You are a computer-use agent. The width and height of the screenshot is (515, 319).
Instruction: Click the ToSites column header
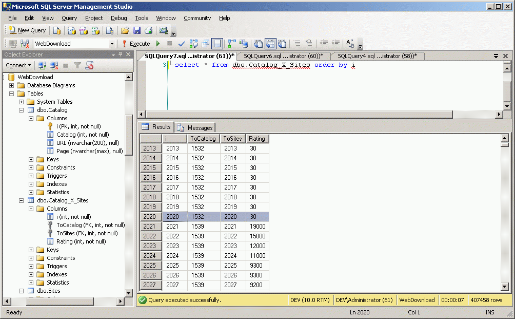[233, 139]
